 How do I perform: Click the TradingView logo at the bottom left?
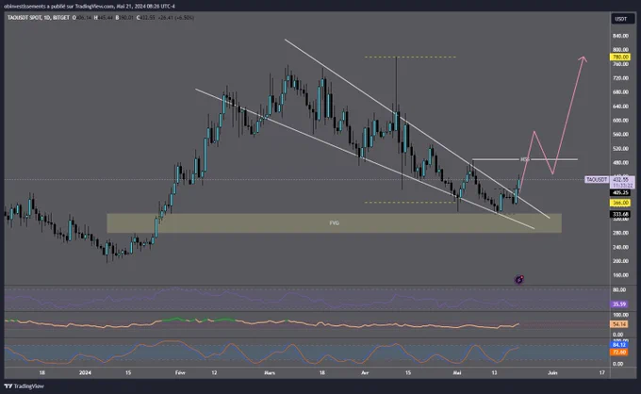coord(25,386)
